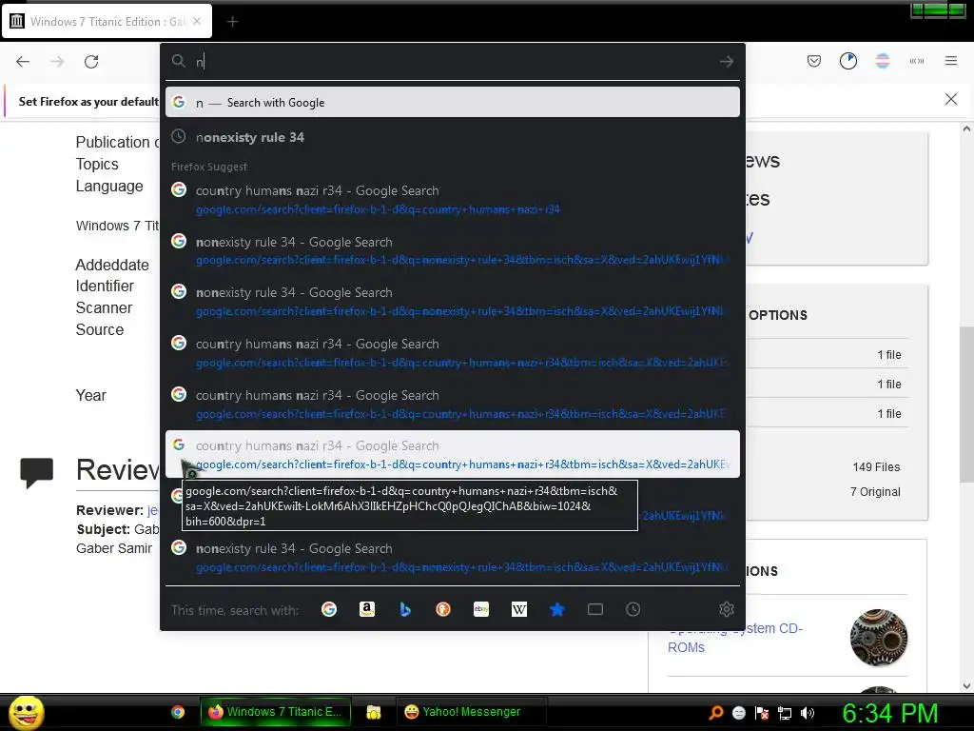The image size is (974, 731).
Task: Click the Firefox 'Windows 7 Titanic E...' taskbar button
Action: [276, 712]
